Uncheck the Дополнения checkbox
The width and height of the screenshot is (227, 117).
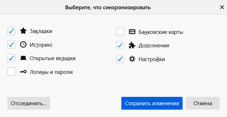tap(120, 45)
